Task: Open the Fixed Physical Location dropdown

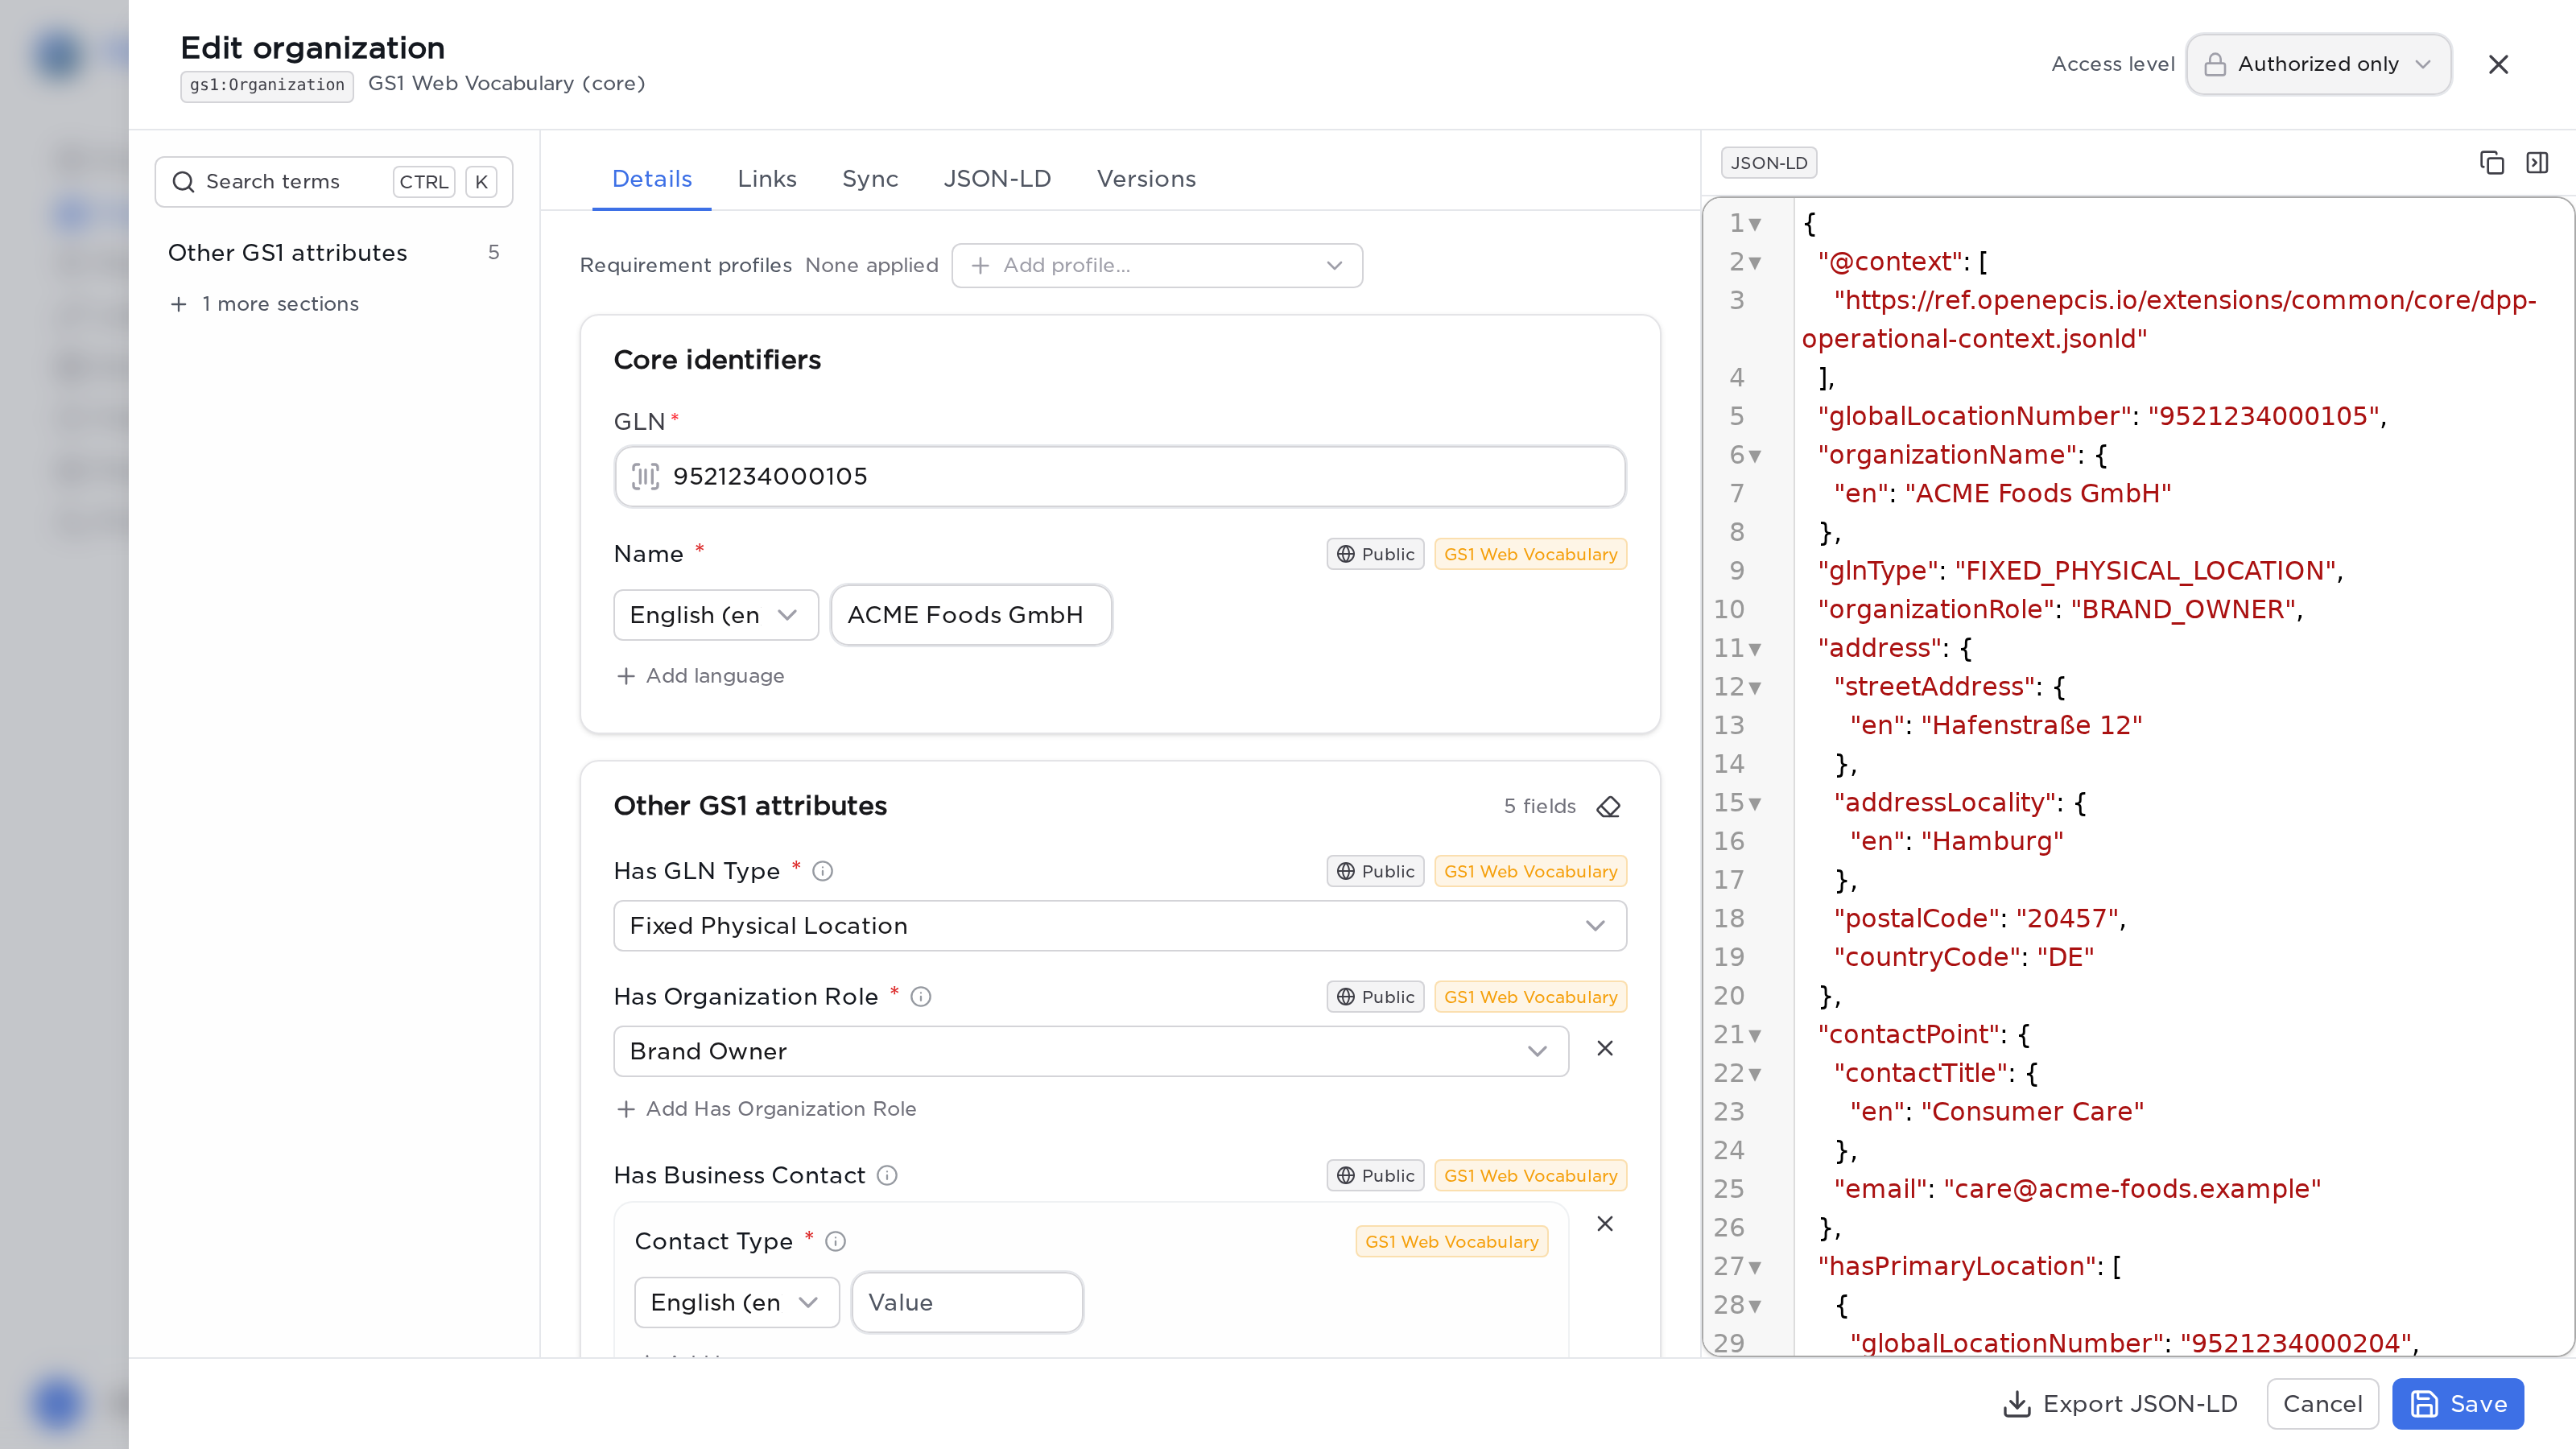Action: (1119, 926)
